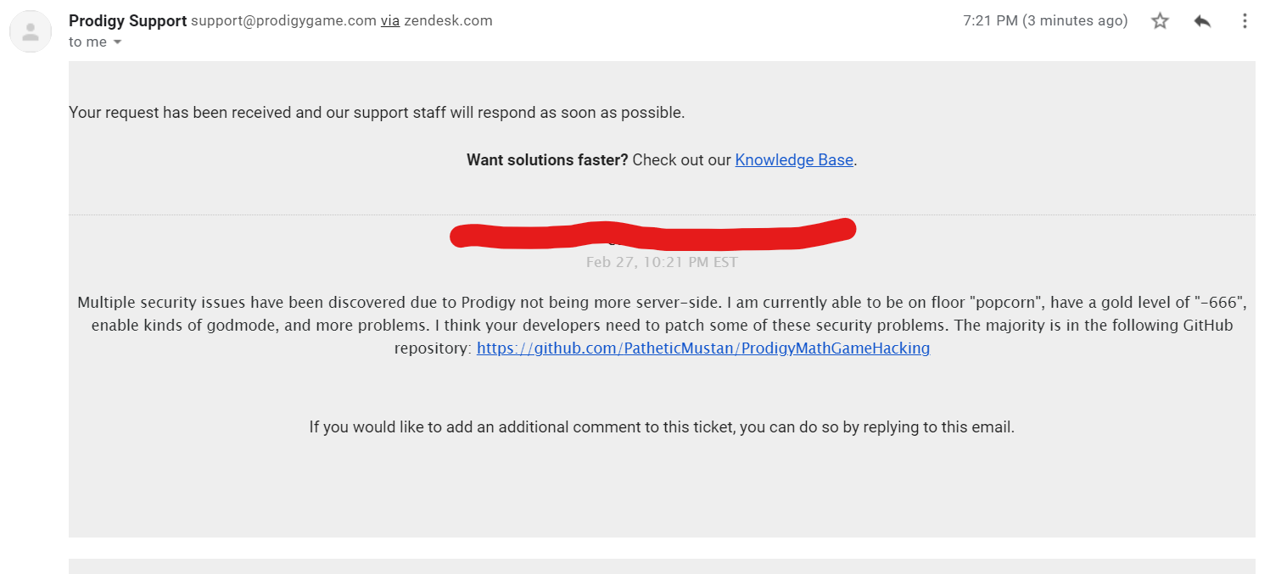Click the Feb 27, 10:21 PM EST date
This screenshot has width=1270, height=574.
click(662, 262)
